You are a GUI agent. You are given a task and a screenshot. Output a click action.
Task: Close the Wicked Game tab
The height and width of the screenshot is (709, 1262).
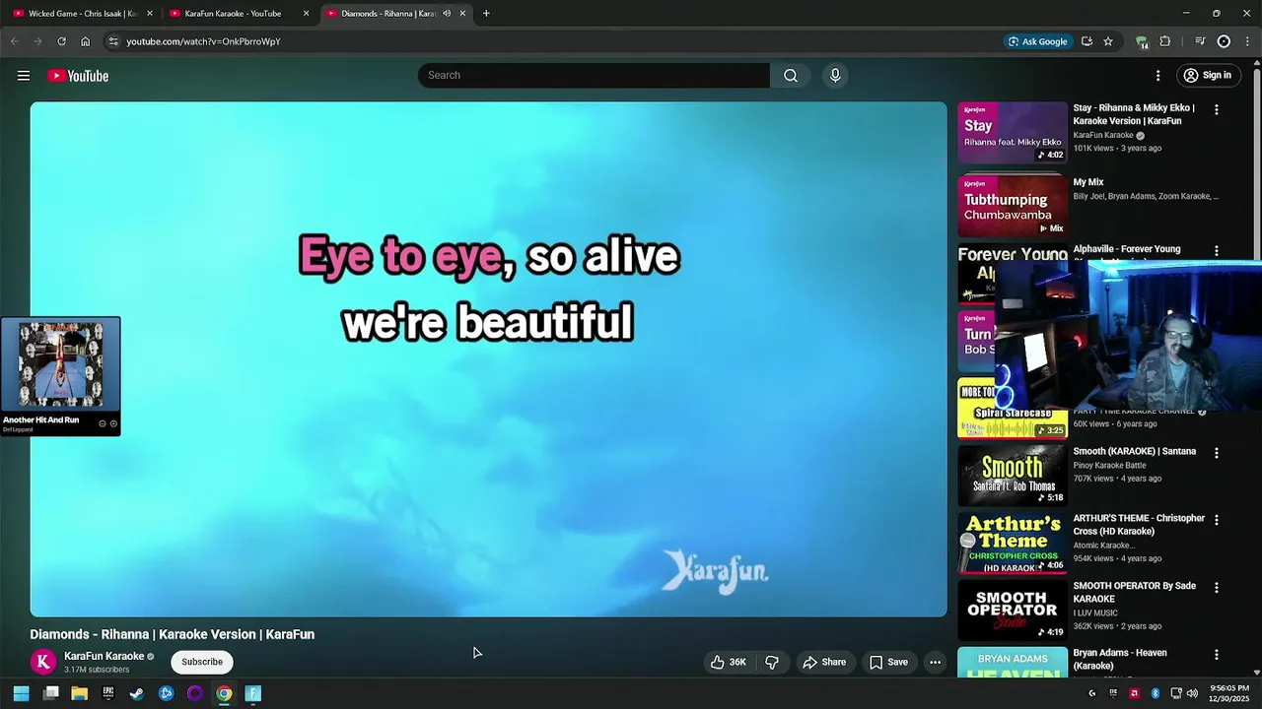click(x=150, y=14)
